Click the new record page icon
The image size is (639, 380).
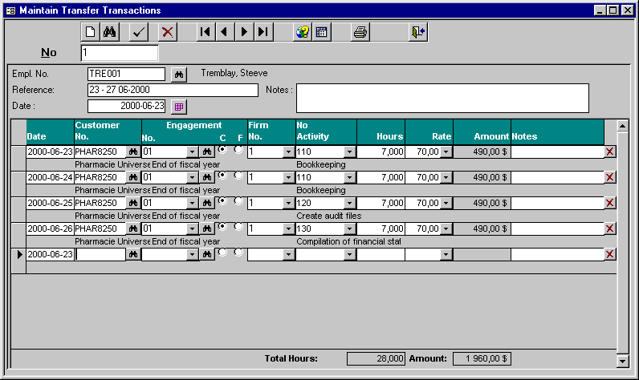tap(91, 32)
